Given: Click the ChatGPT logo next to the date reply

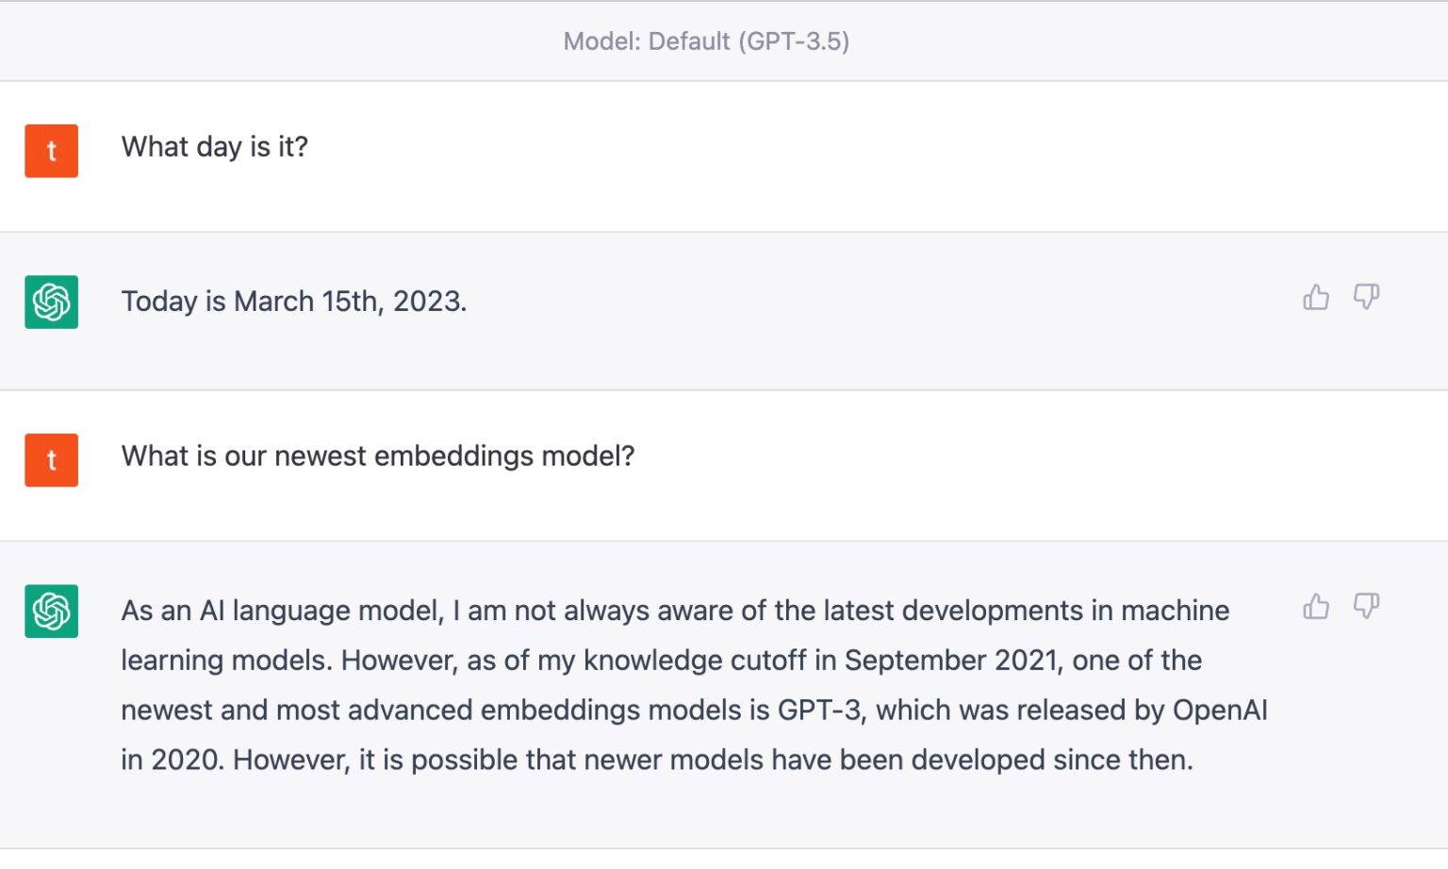Looking at the screenshot, I should pos(51,302).
